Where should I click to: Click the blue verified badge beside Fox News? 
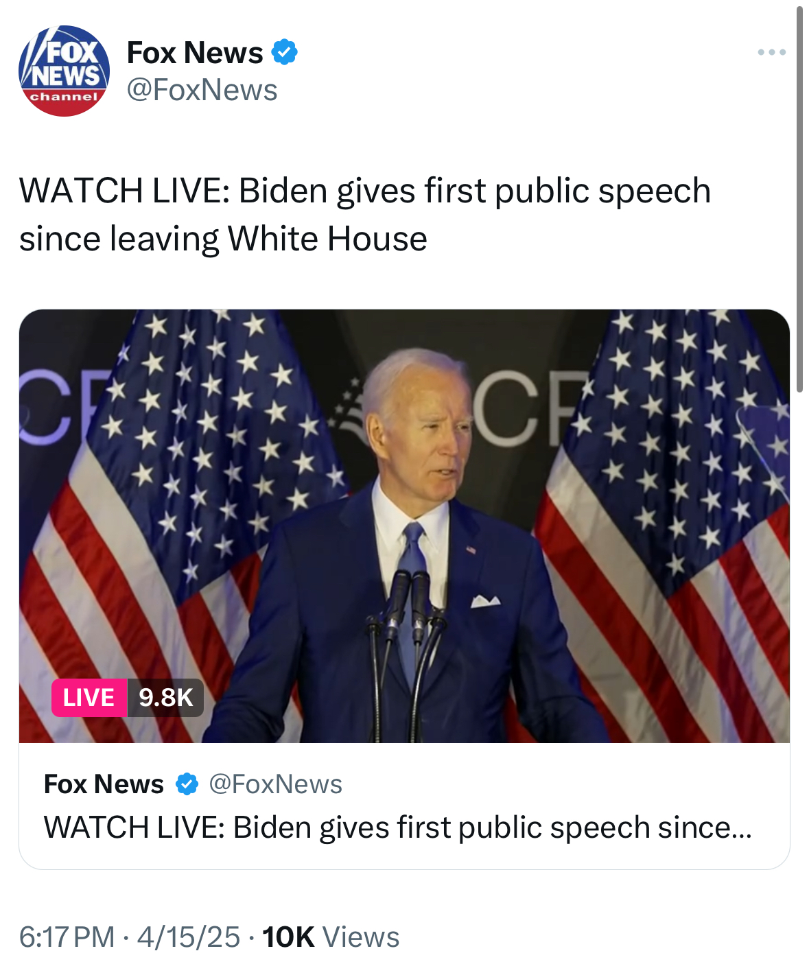click(284, 52)
